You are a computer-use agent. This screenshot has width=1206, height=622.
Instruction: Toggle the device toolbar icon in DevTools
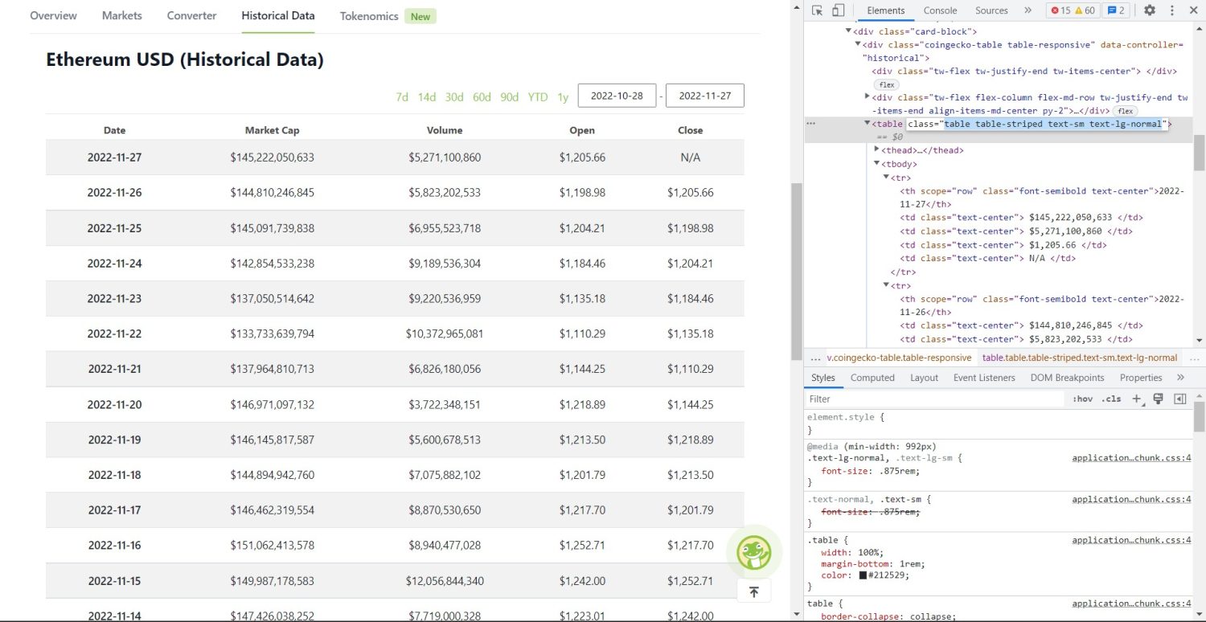coord(838,10)
